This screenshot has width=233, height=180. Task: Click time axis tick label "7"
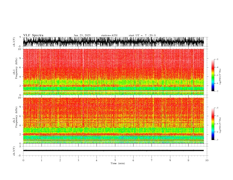[152, 160]
